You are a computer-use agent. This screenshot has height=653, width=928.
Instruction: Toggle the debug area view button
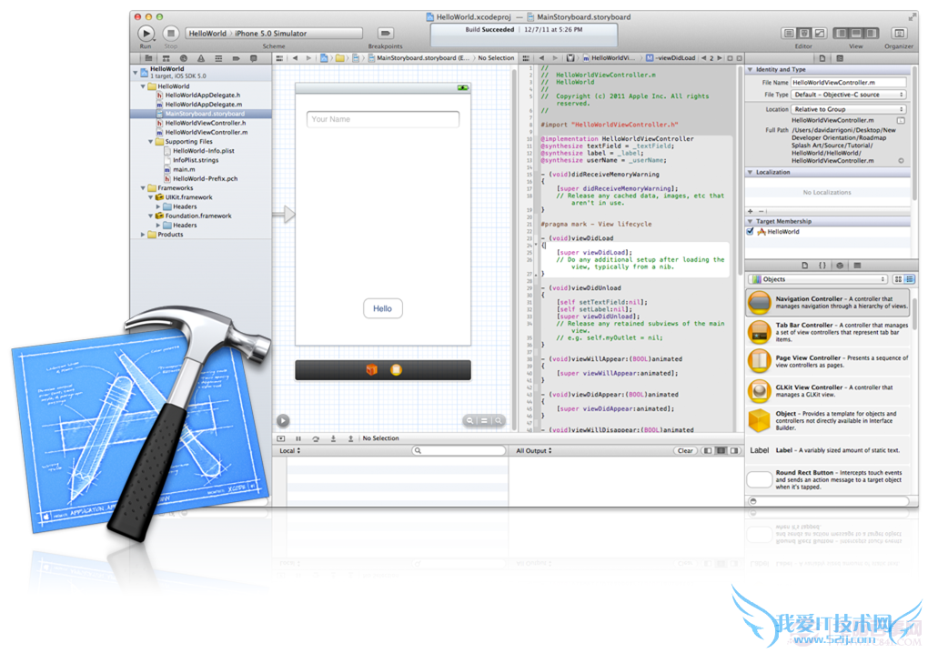pos(856,33)
